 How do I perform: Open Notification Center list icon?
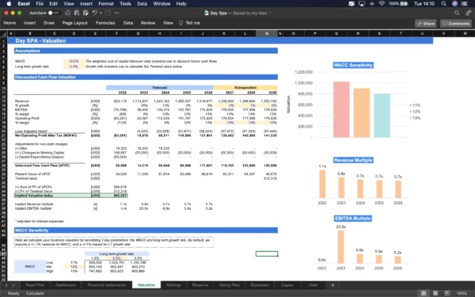pyautogui.click(x=465, y=4)
